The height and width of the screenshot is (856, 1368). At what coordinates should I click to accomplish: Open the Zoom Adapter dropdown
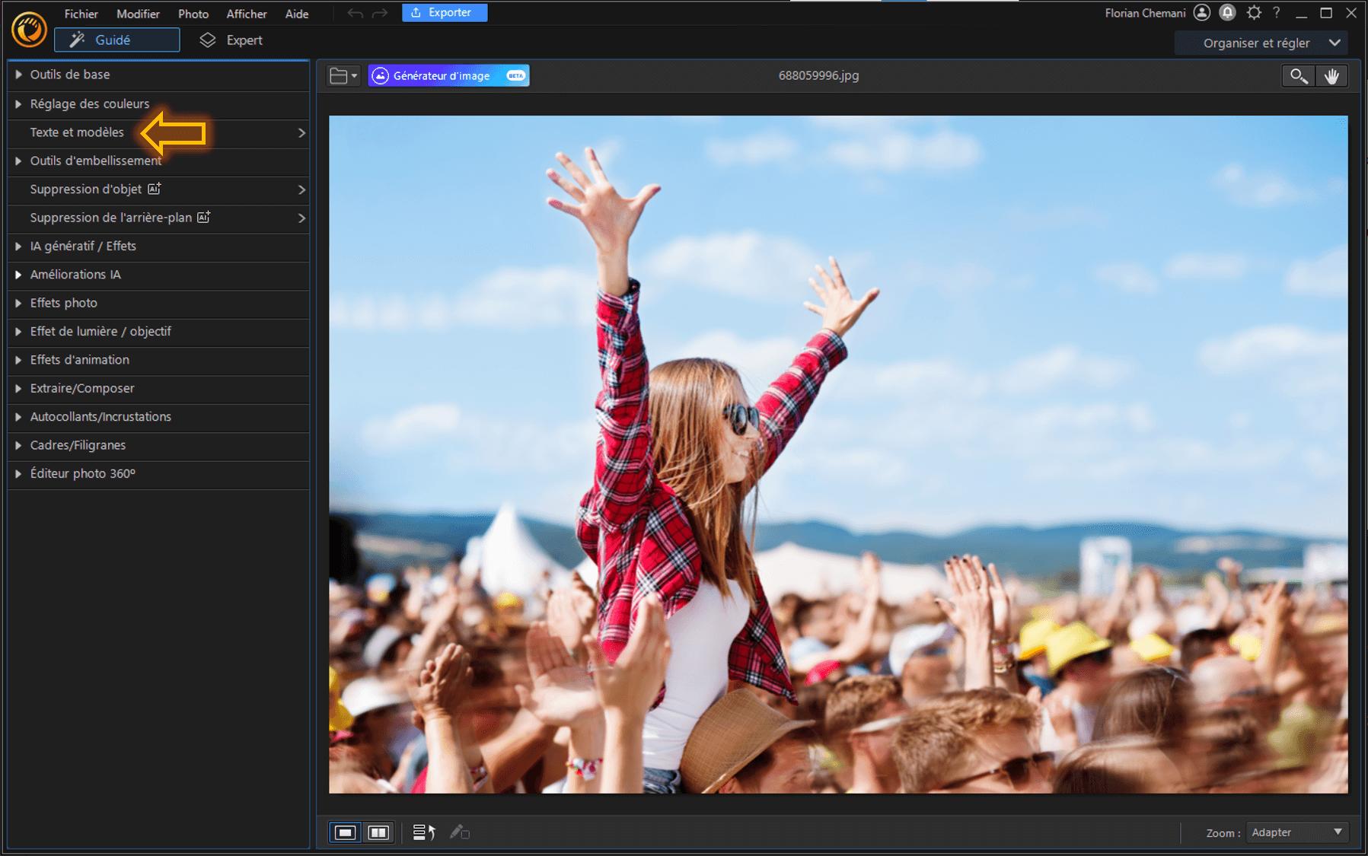(1297, 832)
